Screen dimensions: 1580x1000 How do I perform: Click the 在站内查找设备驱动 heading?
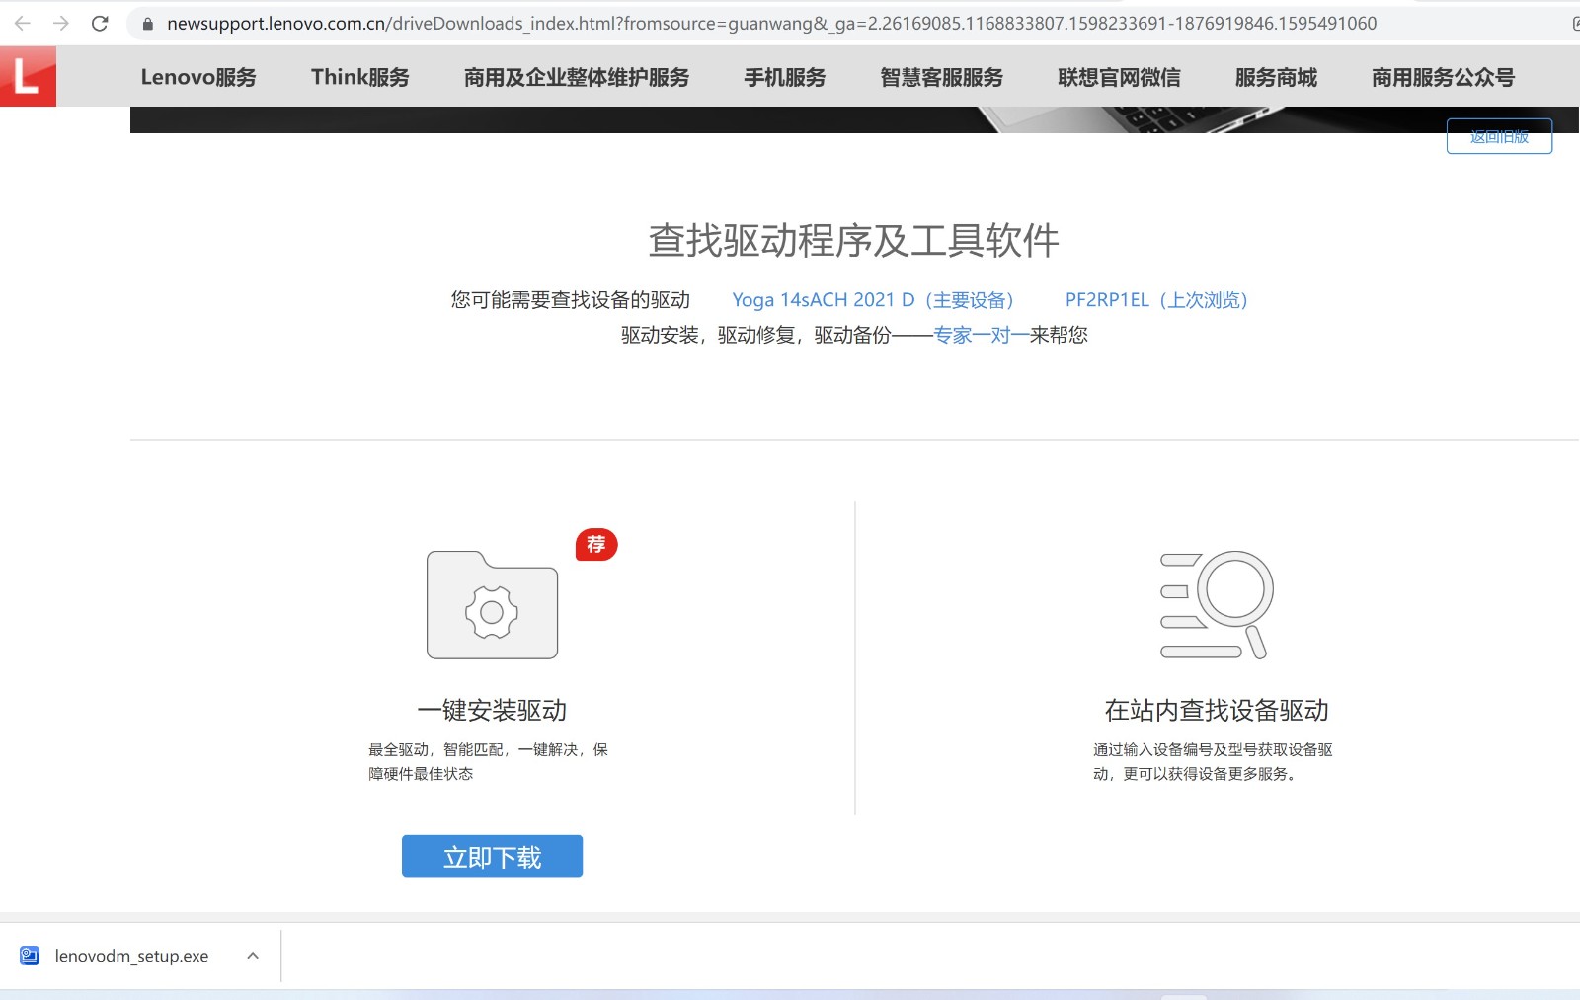[x=1217, y=710]
